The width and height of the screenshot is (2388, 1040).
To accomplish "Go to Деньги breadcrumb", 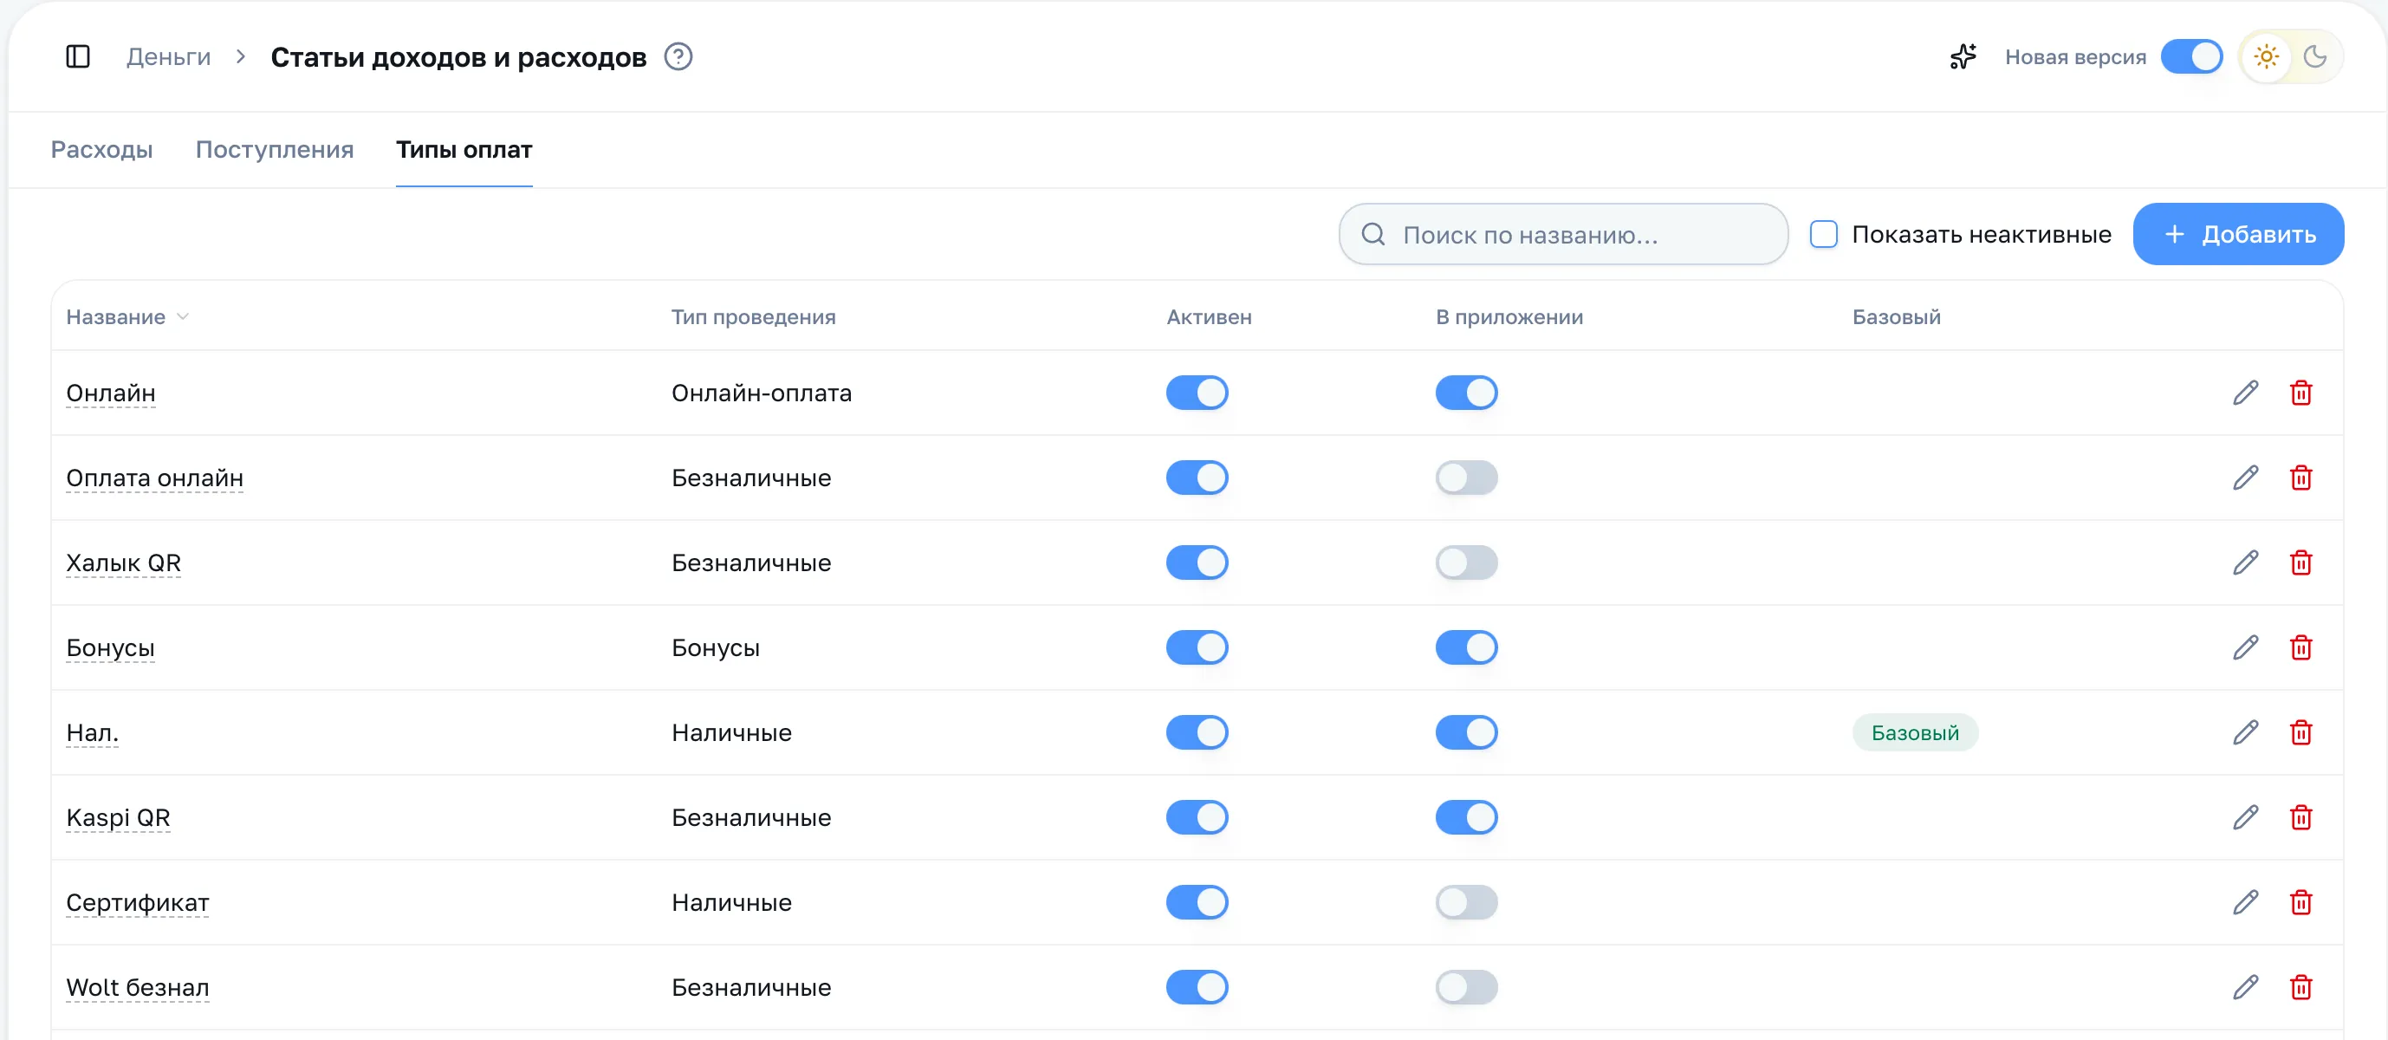I will [x=169, y=57].
